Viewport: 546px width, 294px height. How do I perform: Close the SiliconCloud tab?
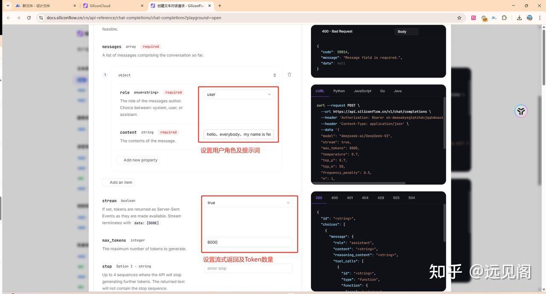click(142, 6)
